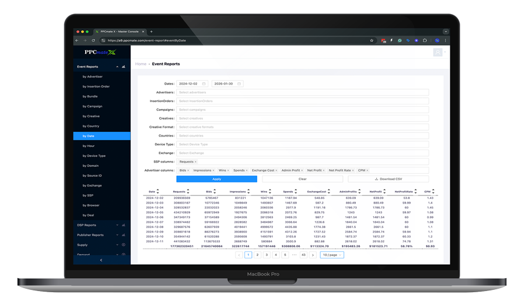This screenshot has height=305, width=525.
Task: Reload the page with browser refresh icon
Action: [x=93, y=41]
